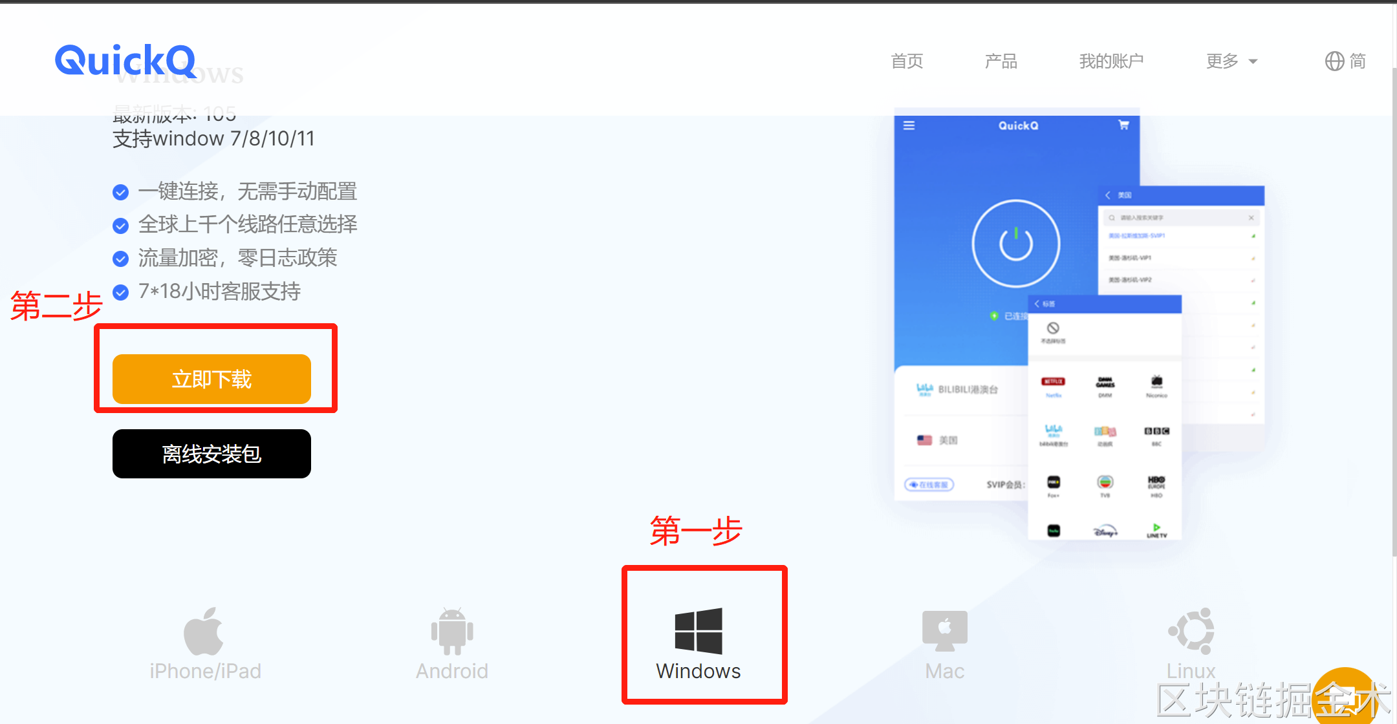
Task: Select the Linux platform icon
Action: [x=1191, y=630]
